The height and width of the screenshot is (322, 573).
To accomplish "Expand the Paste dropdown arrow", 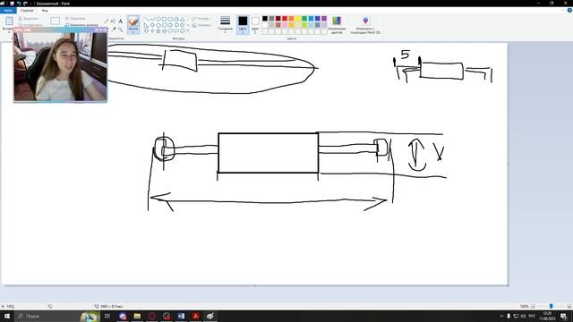I will click(9, 31).
